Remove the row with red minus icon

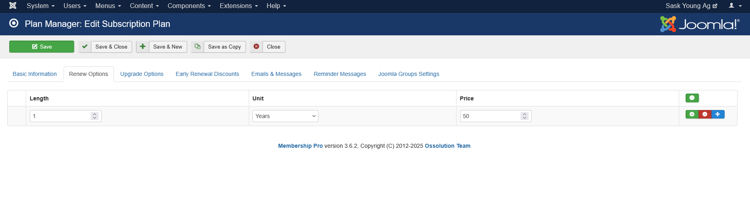tap(705, 114)
